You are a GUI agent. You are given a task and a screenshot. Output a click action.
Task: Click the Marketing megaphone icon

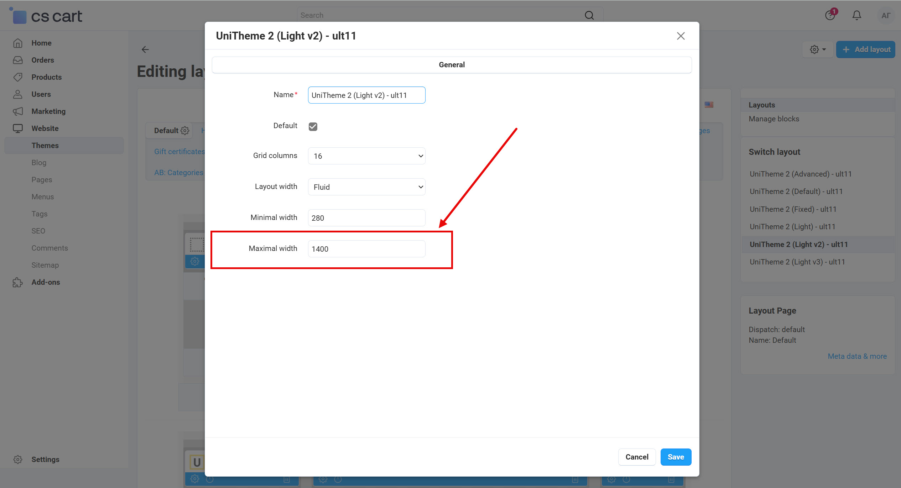[x=18, y=111]
